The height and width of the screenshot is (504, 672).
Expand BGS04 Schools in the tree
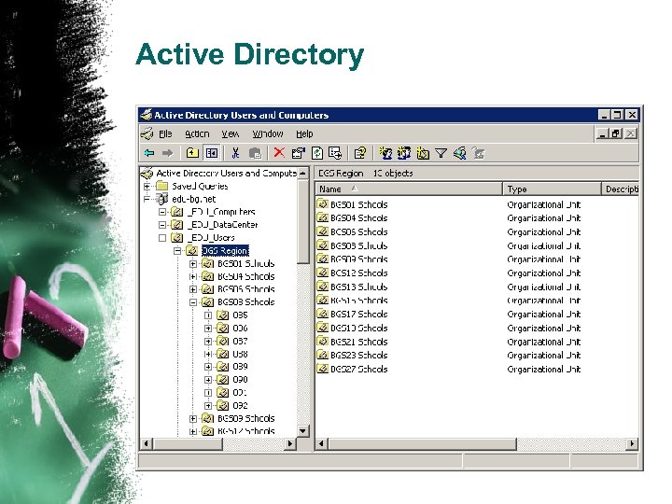(x=193, y=276)
